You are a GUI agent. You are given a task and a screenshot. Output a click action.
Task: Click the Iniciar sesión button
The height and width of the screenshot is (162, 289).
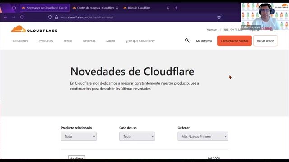tap(266, 41)
